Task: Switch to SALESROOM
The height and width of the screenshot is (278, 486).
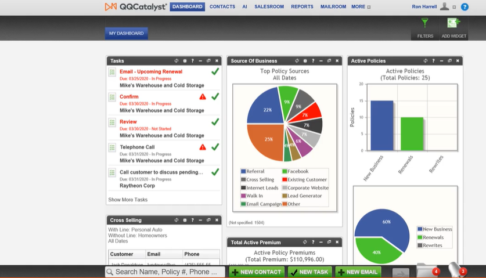Action: pyautogui.click(x=269, y=6)
